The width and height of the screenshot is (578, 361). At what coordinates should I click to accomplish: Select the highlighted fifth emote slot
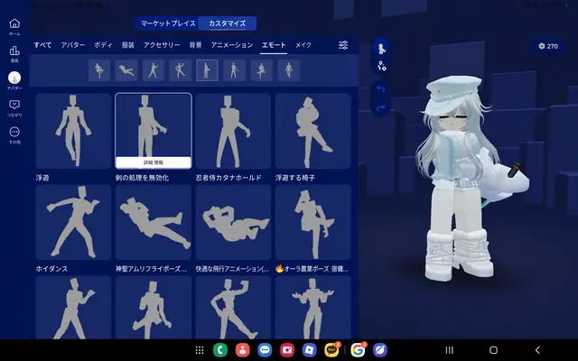[x=207, y=70]
